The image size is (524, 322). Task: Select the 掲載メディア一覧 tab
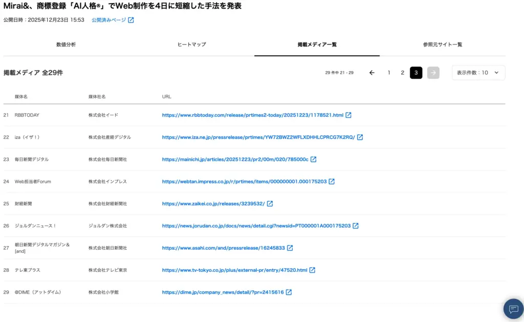317,45
